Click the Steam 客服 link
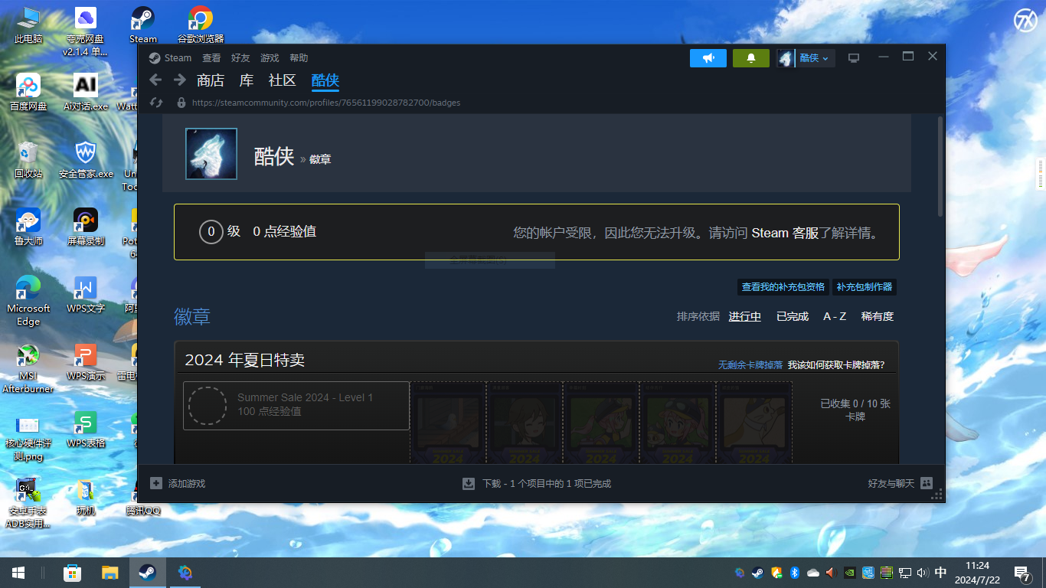 (786, 233)
